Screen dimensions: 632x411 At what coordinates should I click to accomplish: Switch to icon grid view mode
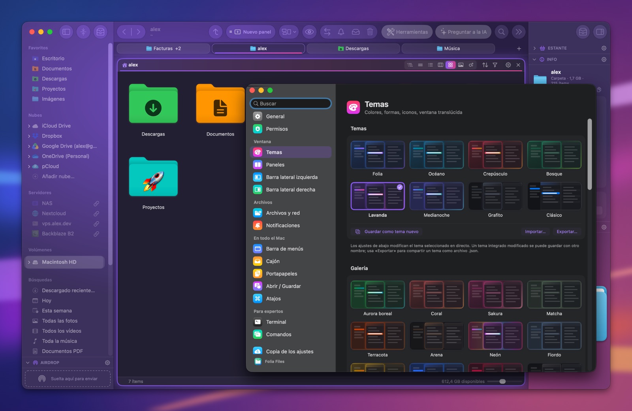tap(450, 65)
